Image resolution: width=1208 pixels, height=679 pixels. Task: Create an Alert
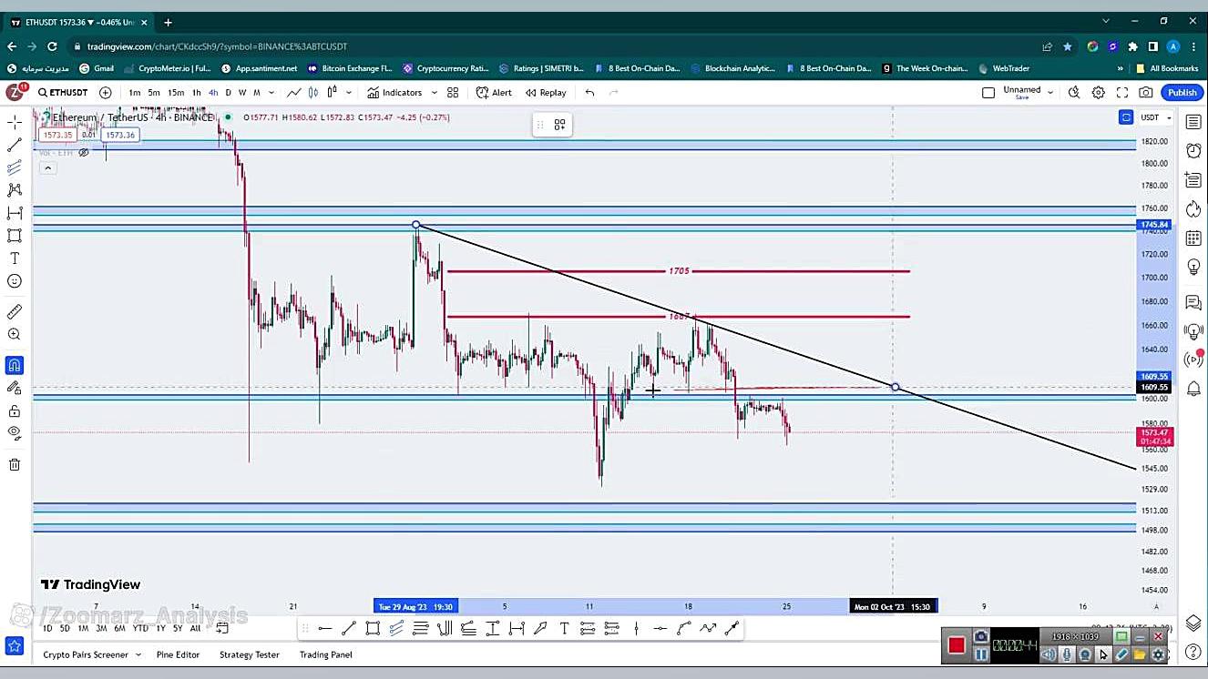click(494, 93)
